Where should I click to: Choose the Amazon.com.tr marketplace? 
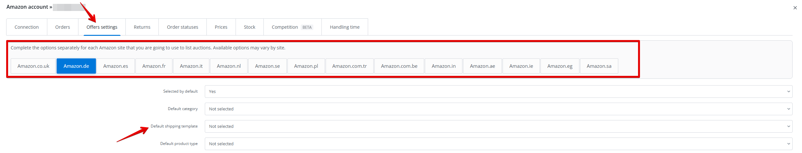click(349, 66)
